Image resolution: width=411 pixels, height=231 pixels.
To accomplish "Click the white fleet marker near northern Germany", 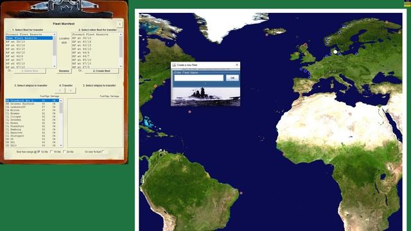I will coord(335,52).
